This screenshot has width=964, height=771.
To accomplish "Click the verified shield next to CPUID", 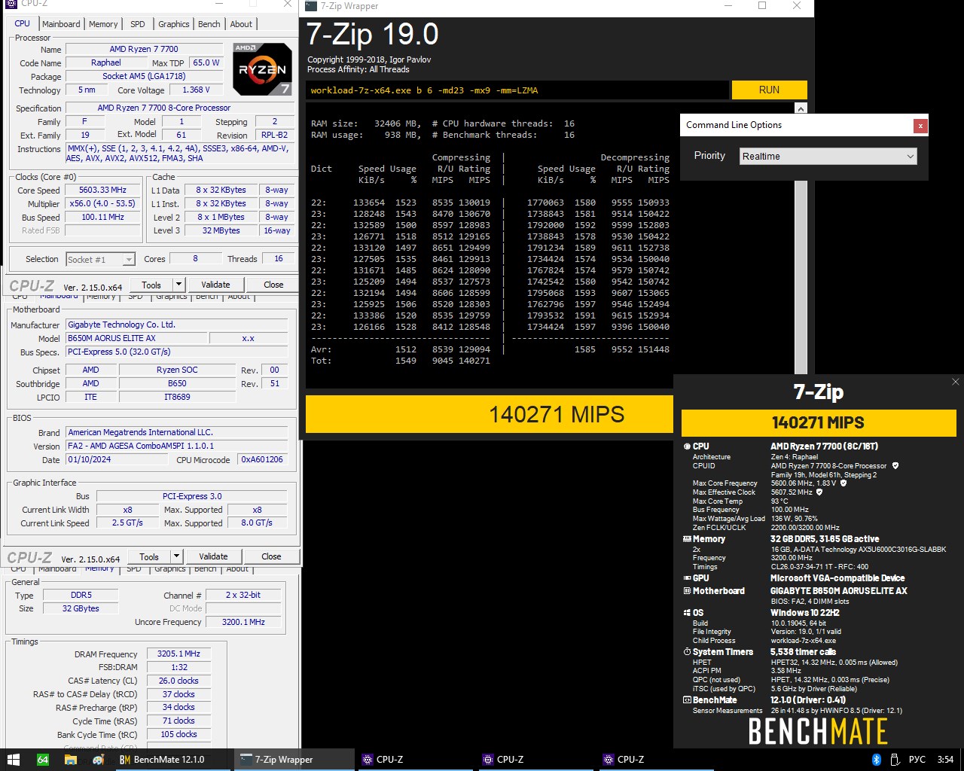I will (895, 466).
